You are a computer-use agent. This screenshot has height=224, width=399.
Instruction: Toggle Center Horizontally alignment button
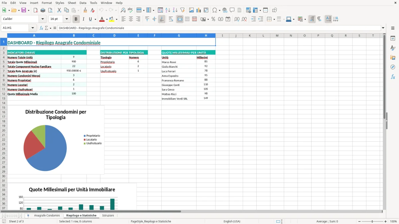[131, 19]
